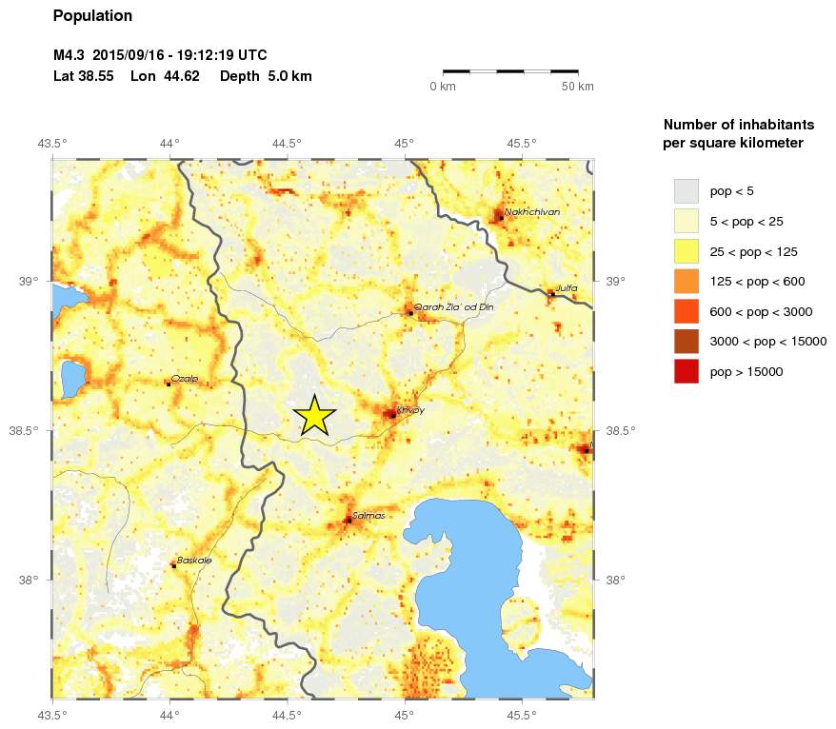Click the Julfa city label
This screenshot has width=836, height=729.
click(567, 287)
